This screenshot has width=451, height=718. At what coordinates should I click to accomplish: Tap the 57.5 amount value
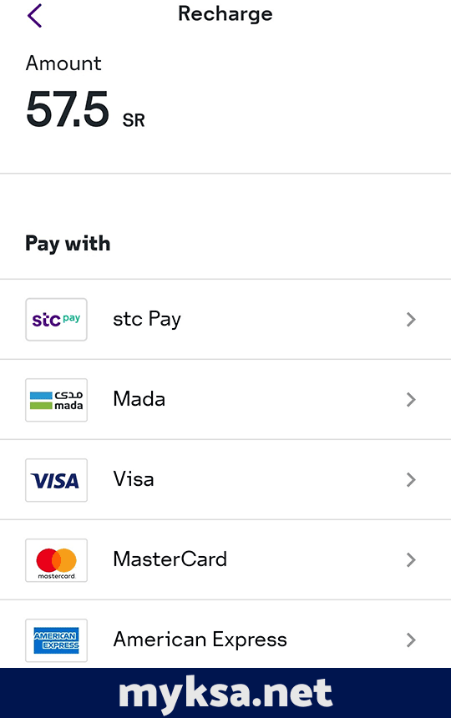68,109
